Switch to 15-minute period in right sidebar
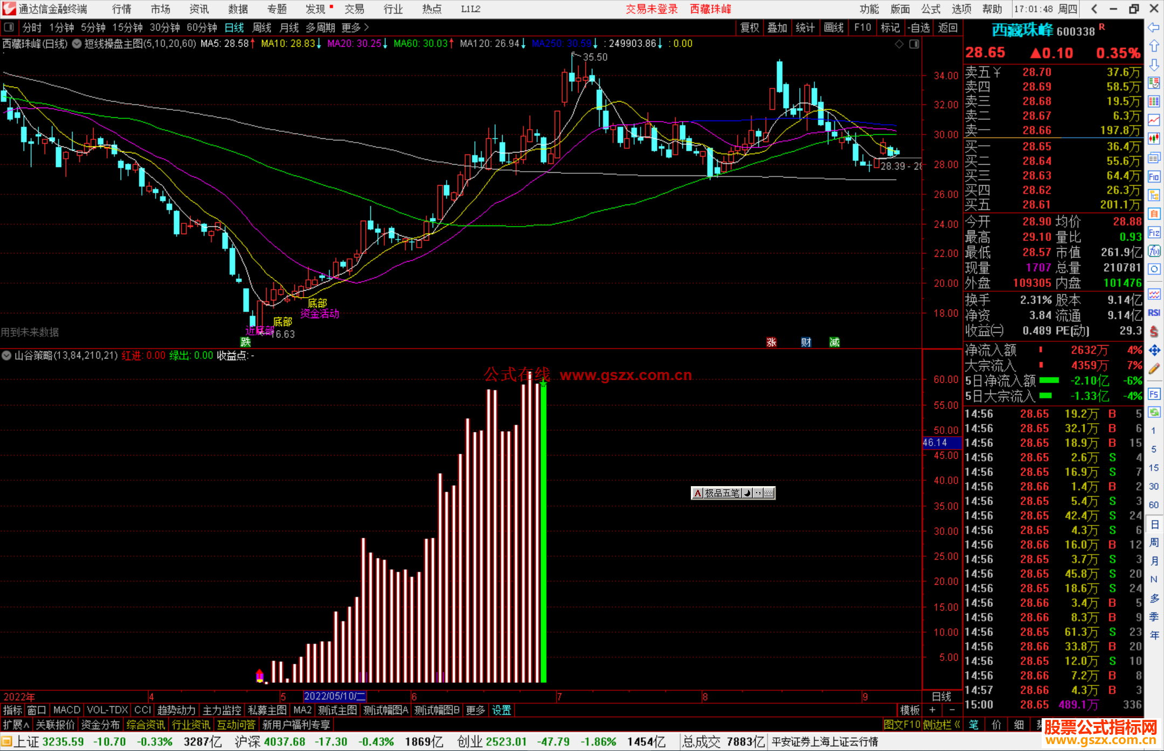The height and width of the screenshot is (751, 1164). click(1153, 468)
